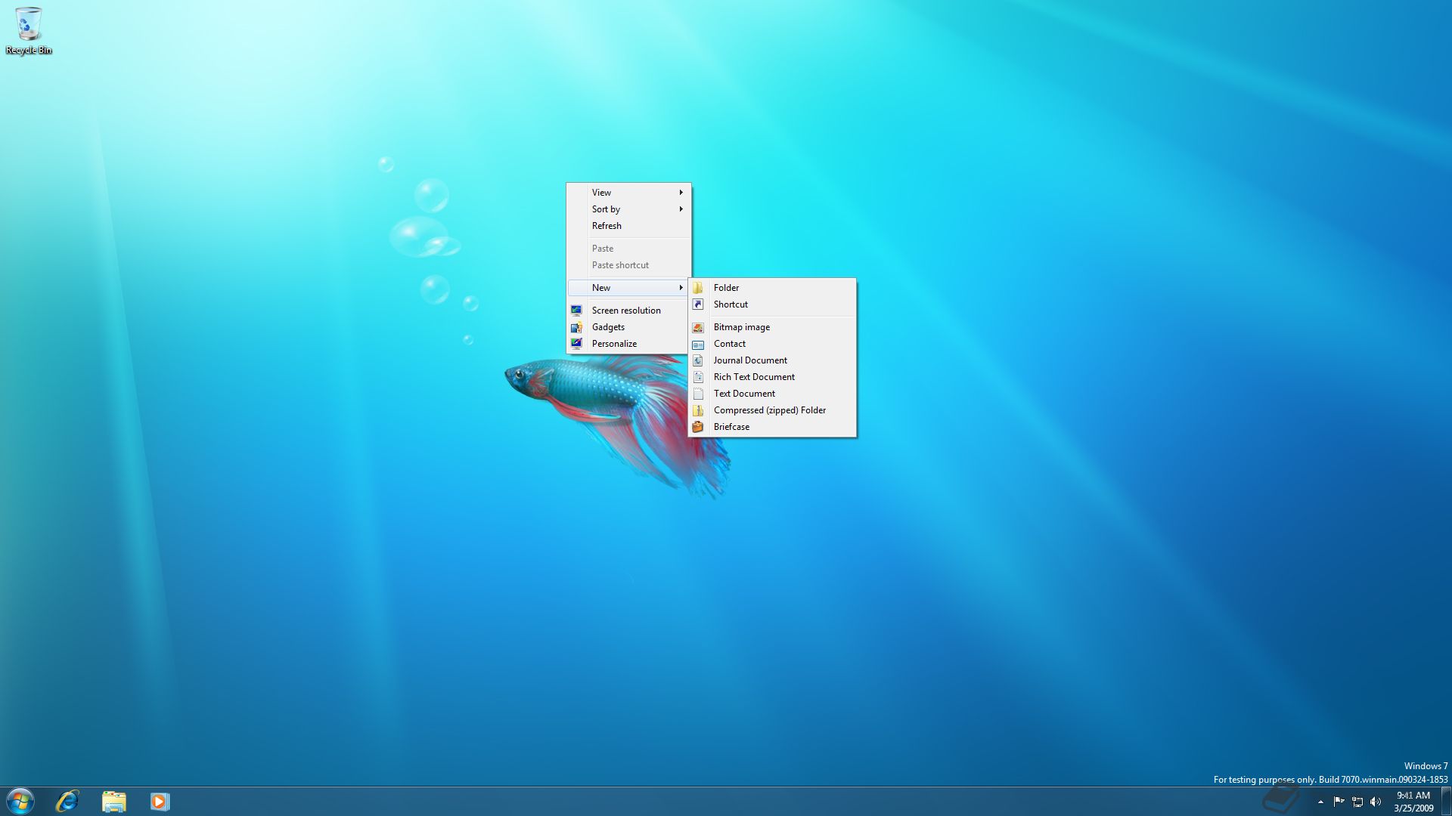This screenshot has height=816, width=1452.
Task: Click the Personalize icon in context menu
Action: coord(576,344)
